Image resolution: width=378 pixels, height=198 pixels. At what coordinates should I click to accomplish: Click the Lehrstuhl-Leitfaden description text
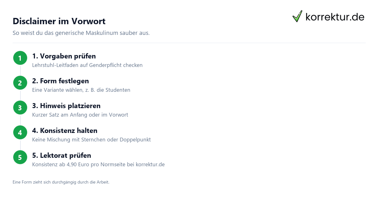point(87,65)
